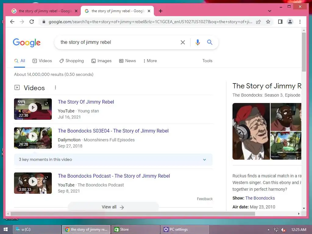Reload the page with the refresh icon
This screenshot has width=312, height=234.
pos(32,22)
